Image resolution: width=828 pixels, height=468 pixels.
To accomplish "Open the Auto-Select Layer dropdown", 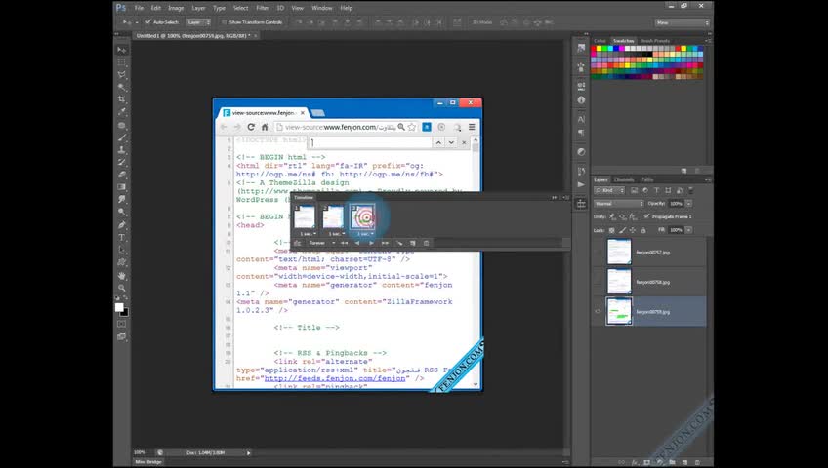I will [199, 22].
